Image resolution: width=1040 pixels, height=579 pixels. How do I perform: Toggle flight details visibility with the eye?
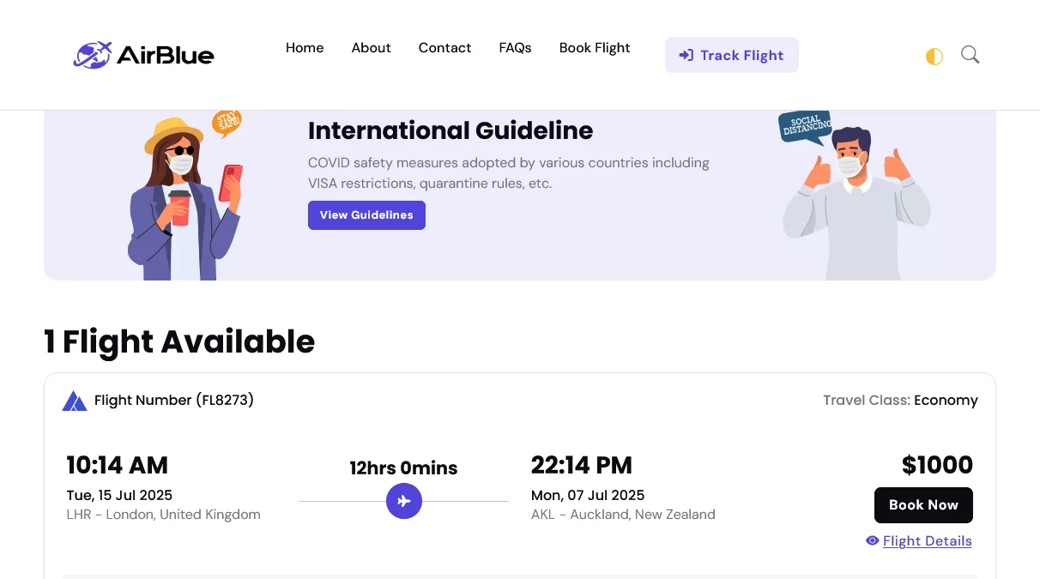pos(872,540)
